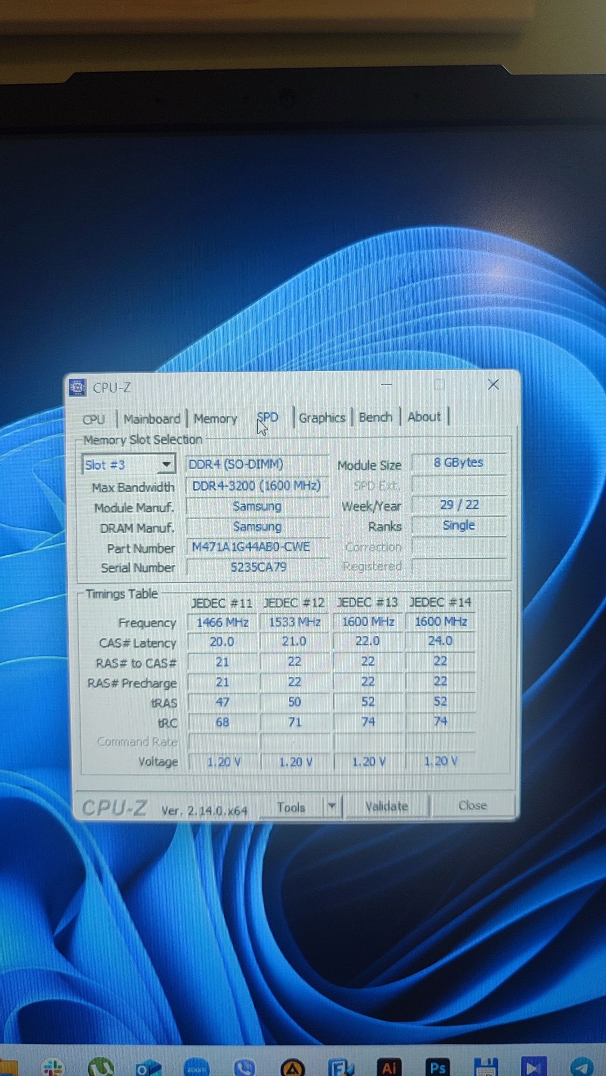Switch to the Graphics tab
The image size is (606, 1076).
(x=322, y=417)
